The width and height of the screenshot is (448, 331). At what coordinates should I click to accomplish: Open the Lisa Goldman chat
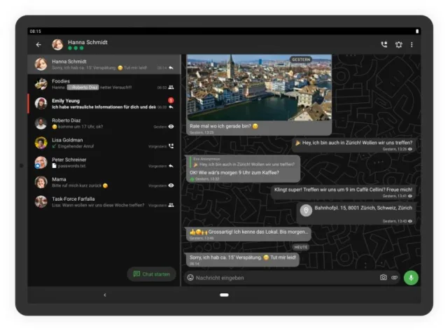(x=104, y=143)
